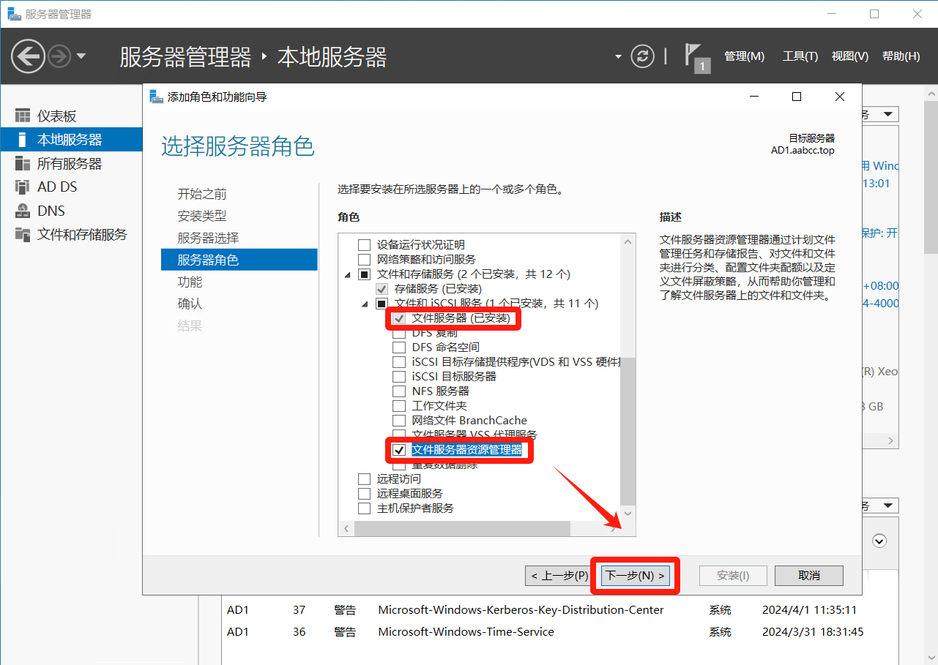Click the refresh icon in header
938x665 pixels.
pyautogui.click(x=642, y=56)
